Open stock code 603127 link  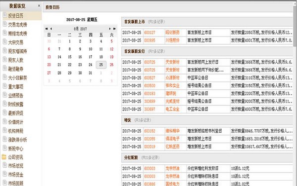tap(149, 33)
